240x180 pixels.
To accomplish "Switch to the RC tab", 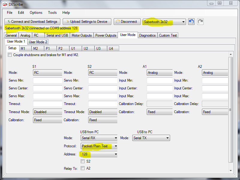I will click(38, 35).
